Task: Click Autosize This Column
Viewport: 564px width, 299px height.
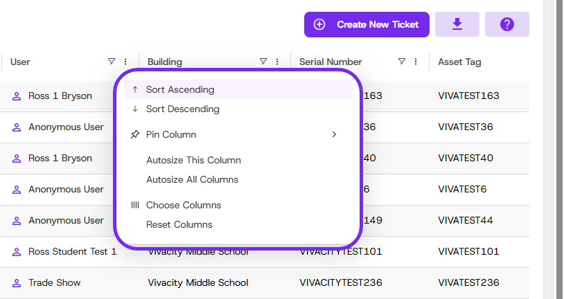Action: pos(193,160)
